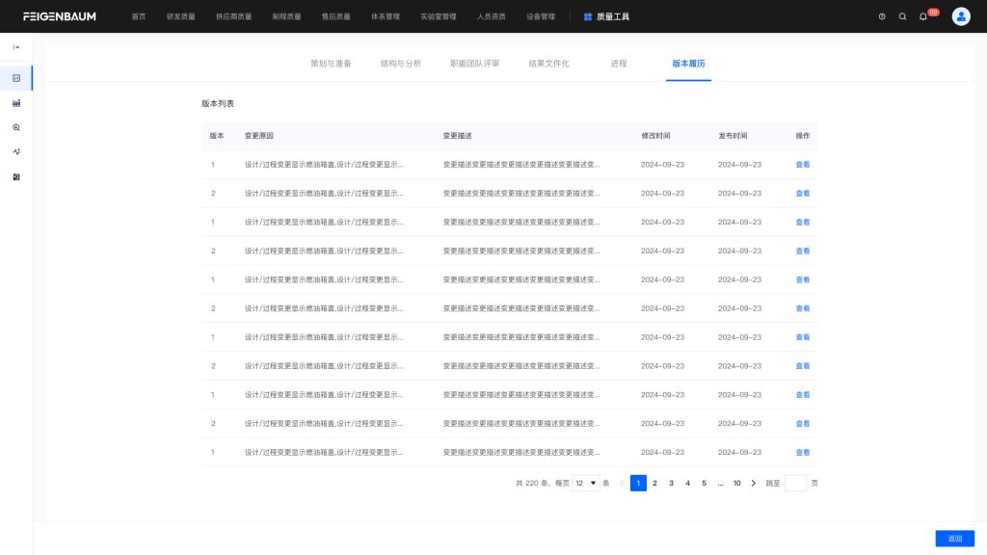Open 人员资质 menu
Viewport: 987px width, 555px height.
click(x=491, y=16)
